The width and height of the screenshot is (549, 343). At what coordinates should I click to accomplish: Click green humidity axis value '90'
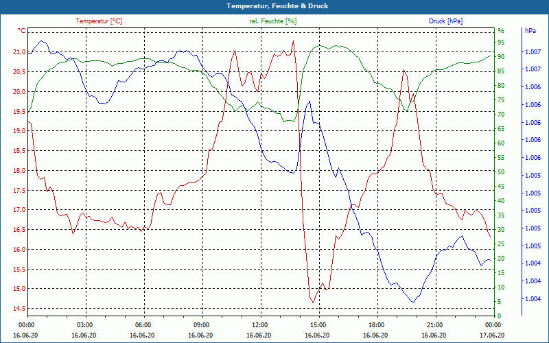(x=501, y=57)
